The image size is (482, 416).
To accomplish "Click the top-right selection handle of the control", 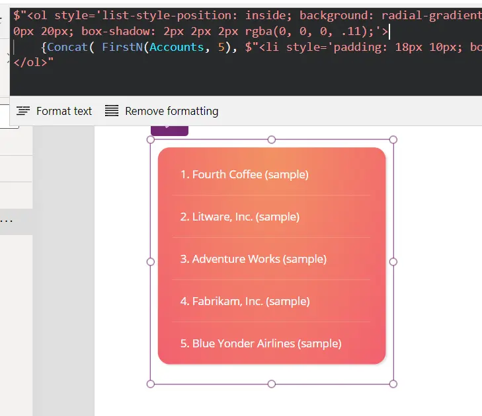I will pos(393,140).
